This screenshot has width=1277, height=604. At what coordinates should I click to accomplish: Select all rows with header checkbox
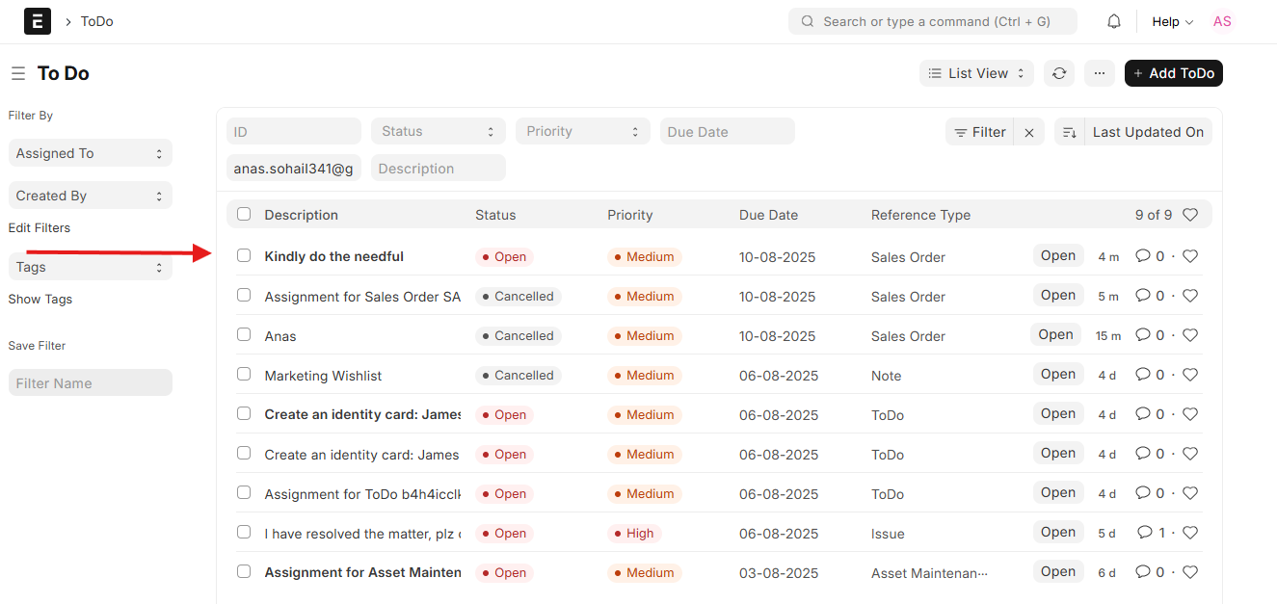[x=244, y=214]
